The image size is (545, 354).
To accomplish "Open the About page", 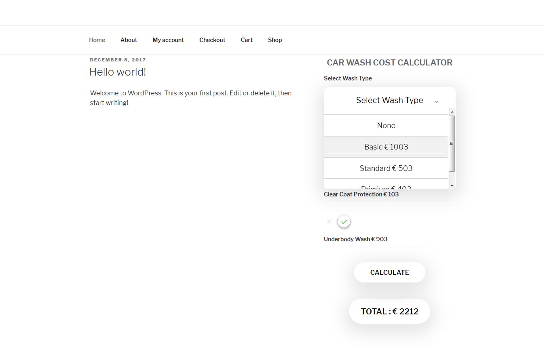I will tap(129, 40).
